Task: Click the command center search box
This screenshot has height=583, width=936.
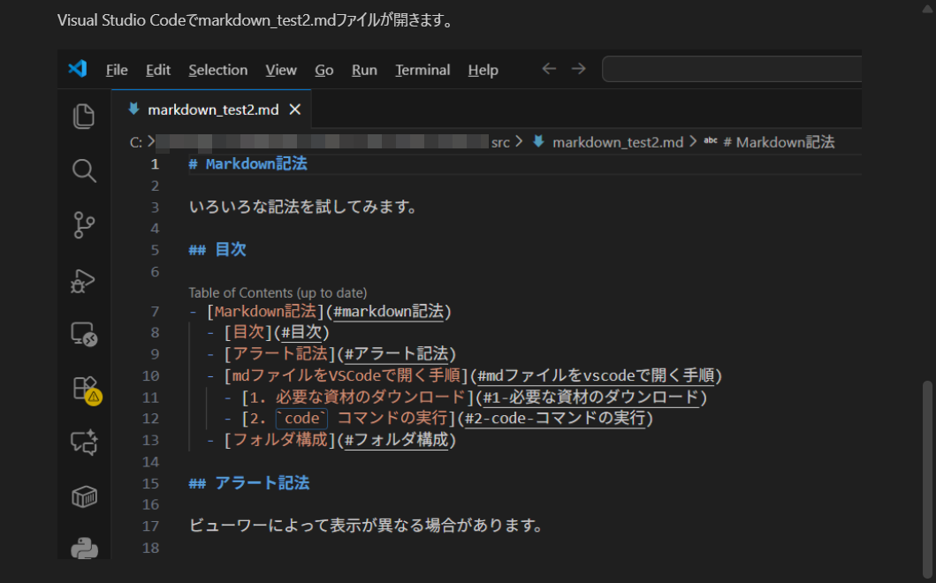Action: 732,69
